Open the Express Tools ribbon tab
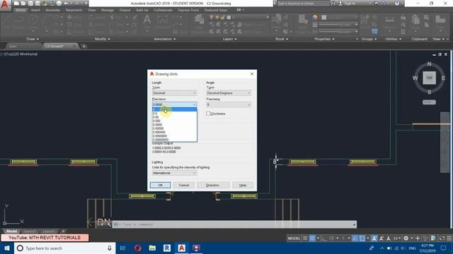This screenshot has height=254, width=453. point(188,10)
